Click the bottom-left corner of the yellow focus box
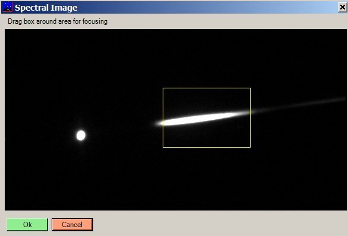 tap(163, 147)
